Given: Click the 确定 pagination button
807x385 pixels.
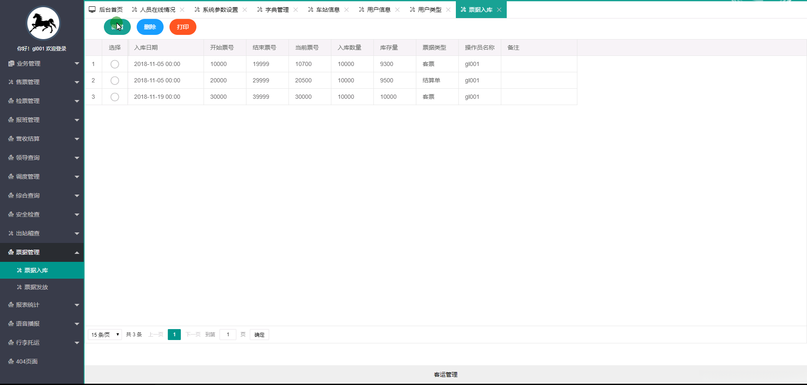Looking at the screenshot, I should (259, 335).
